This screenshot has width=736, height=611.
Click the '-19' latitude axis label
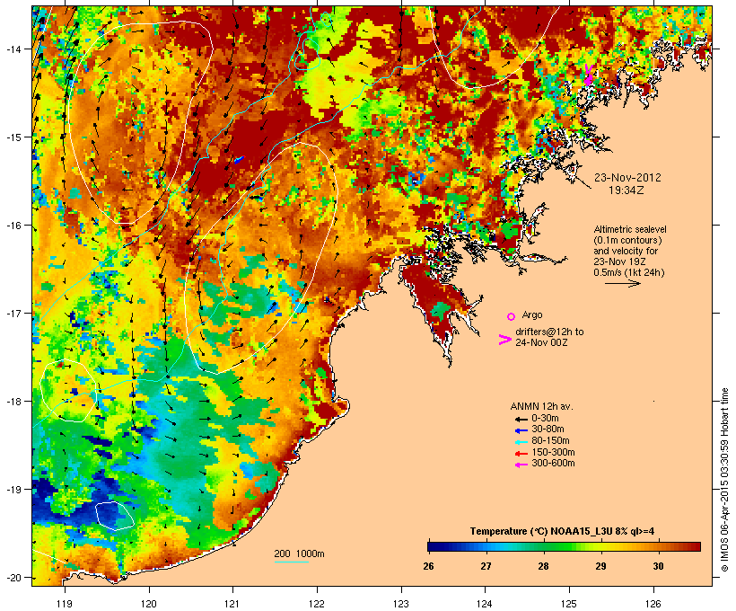(x=13, y=490)
